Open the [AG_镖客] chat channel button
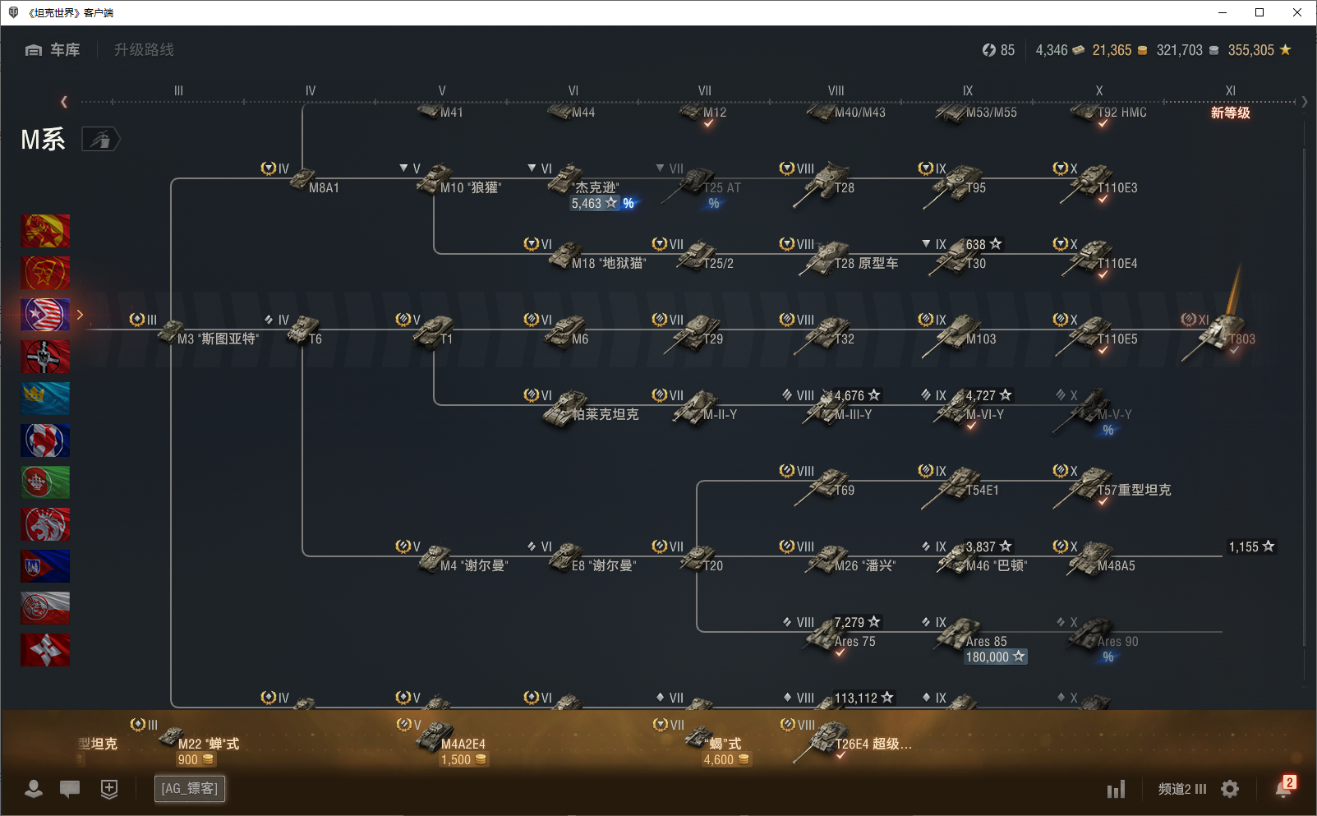 click(190, 789)
